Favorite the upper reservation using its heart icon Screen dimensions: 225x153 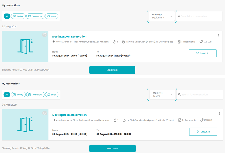pyautogui.click(x=45, y=35)
